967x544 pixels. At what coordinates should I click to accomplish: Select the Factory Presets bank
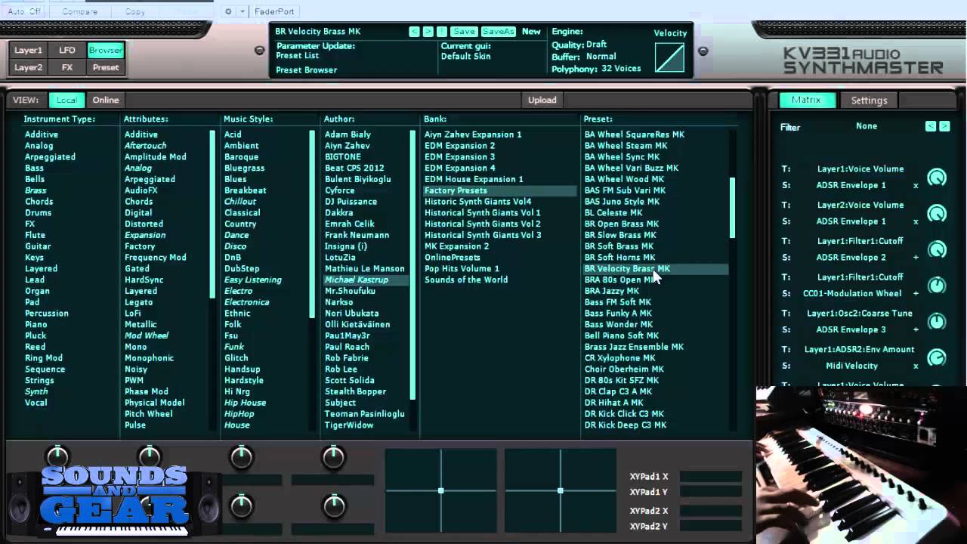[x=500, y=190]
